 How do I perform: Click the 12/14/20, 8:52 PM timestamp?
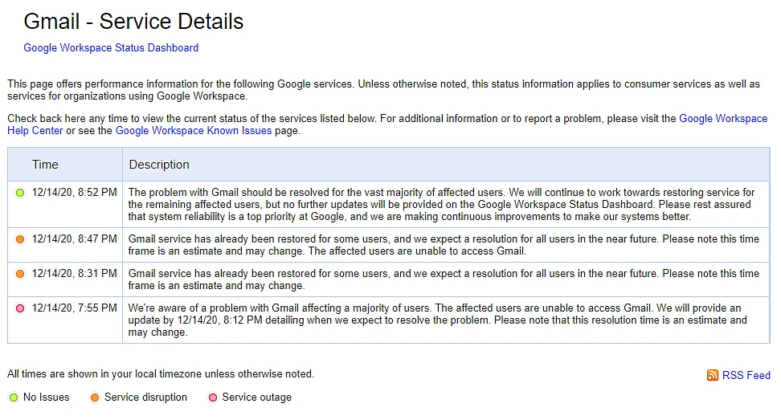[74, 193]
